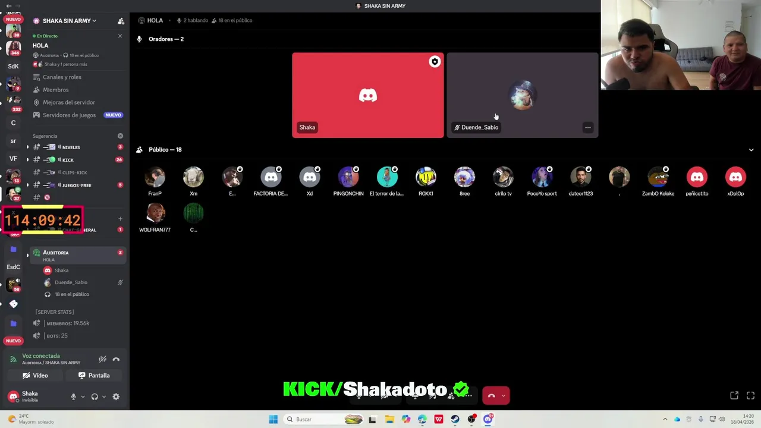The image size is (761, 428).
Task: Show hidden tray icons chevron
Action: [665, 419]
